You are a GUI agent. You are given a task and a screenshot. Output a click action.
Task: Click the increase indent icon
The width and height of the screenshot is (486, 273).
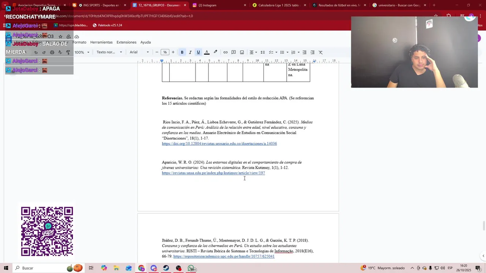click(x=312, y=52)
